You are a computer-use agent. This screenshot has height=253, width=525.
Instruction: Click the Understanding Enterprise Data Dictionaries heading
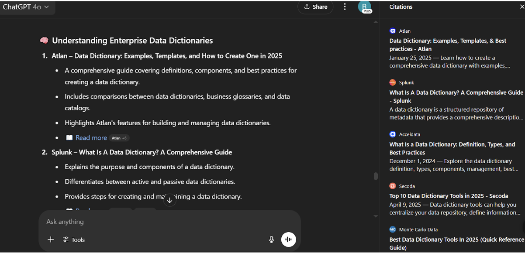(132, 41)
